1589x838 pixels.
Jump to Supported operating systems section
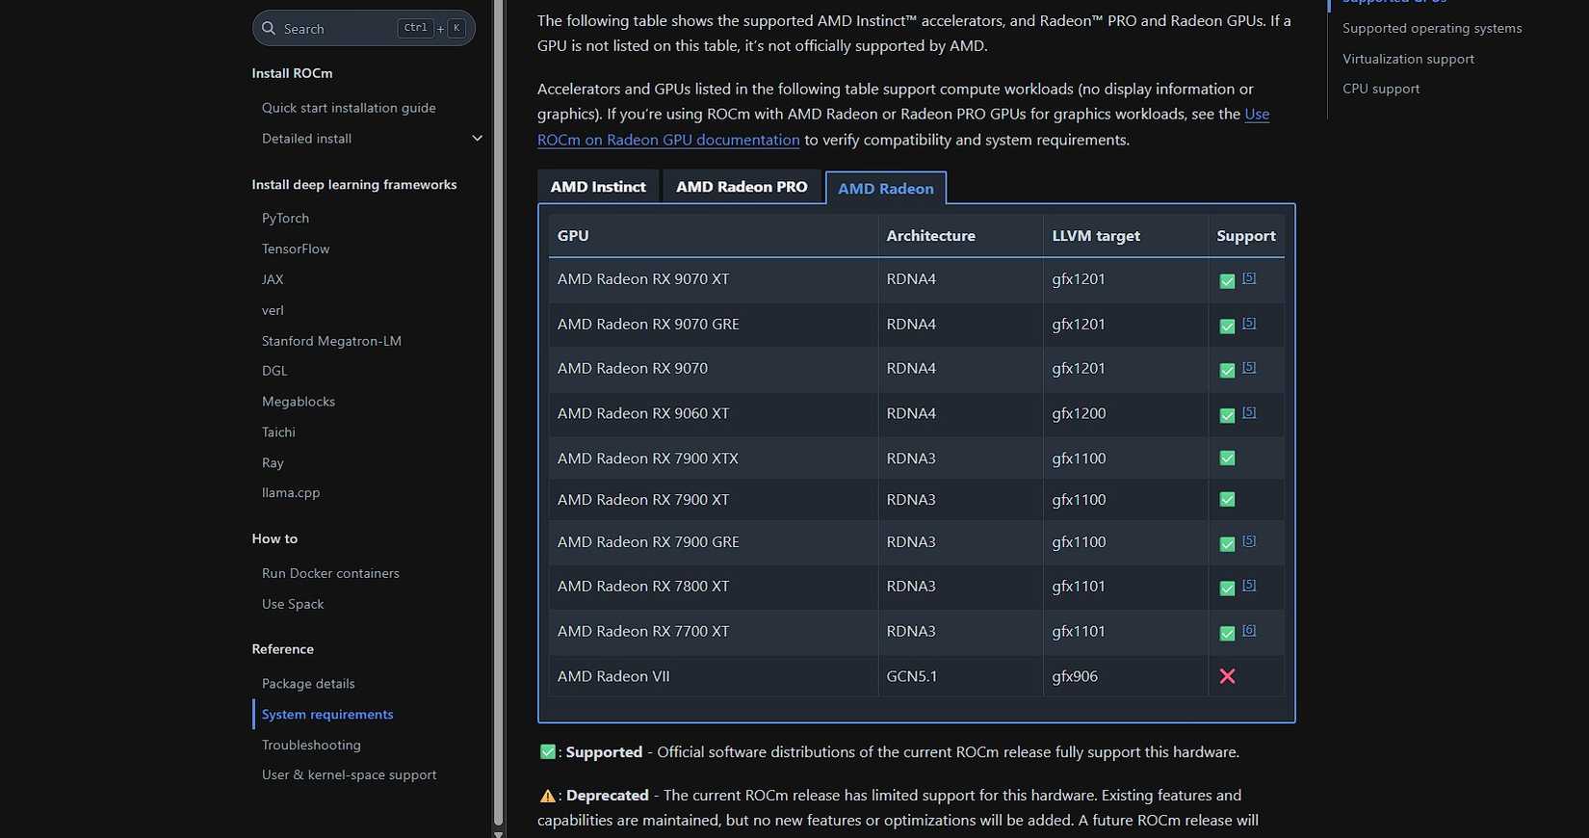(x=1432, y=28)
